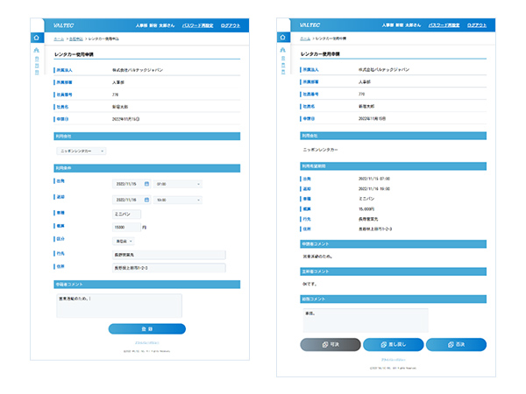The image size is (526, 394).
Task: Click ログアウト link in right header
Action: pyautogui.click(x=480, y=25)
